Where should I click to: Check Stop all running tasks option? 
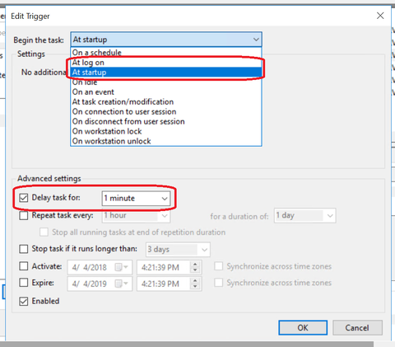44,232
